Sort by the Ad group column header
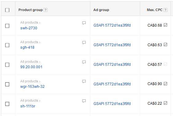Screen dimensions: 173x116 click(x=101, y=10)
